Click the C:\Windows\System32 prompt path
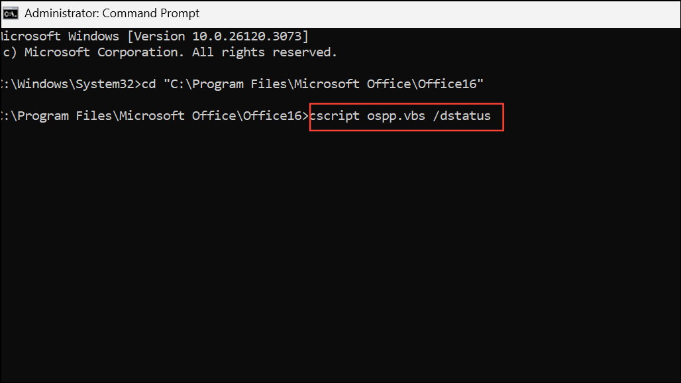 (70, 83)
